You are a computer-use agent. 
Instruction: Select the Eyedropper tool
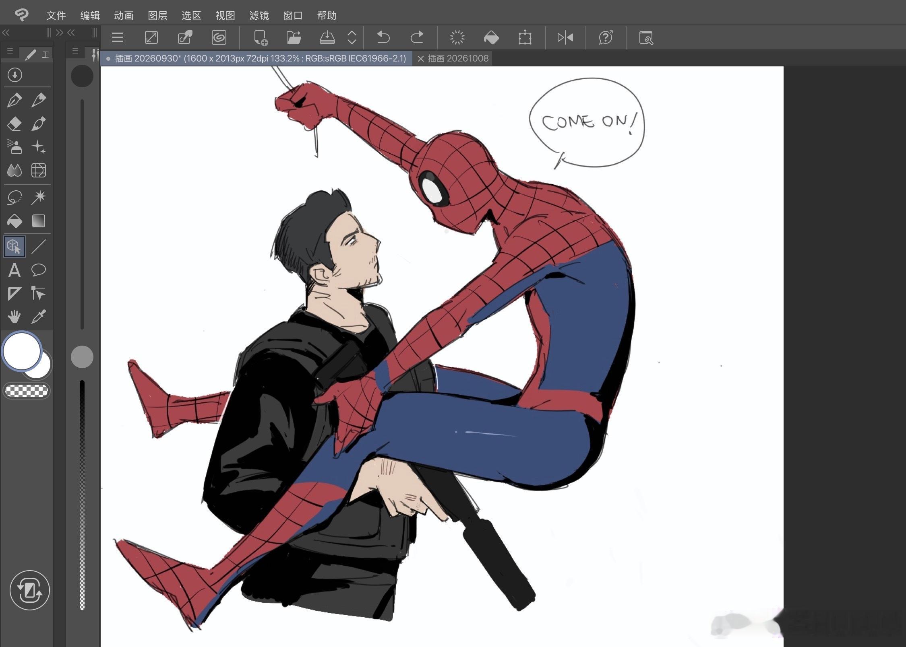39,317
